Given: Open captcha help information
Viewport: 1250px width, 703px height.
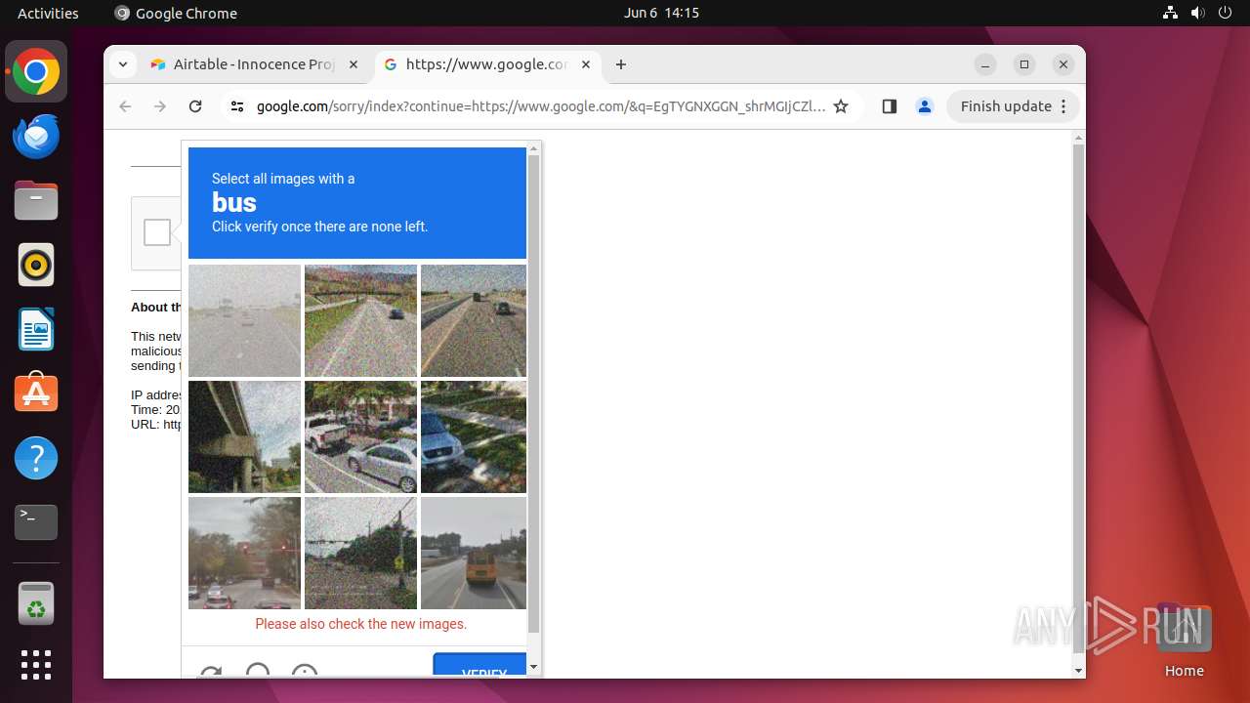Looking at the screenshot, I should (x=305, y=672).
